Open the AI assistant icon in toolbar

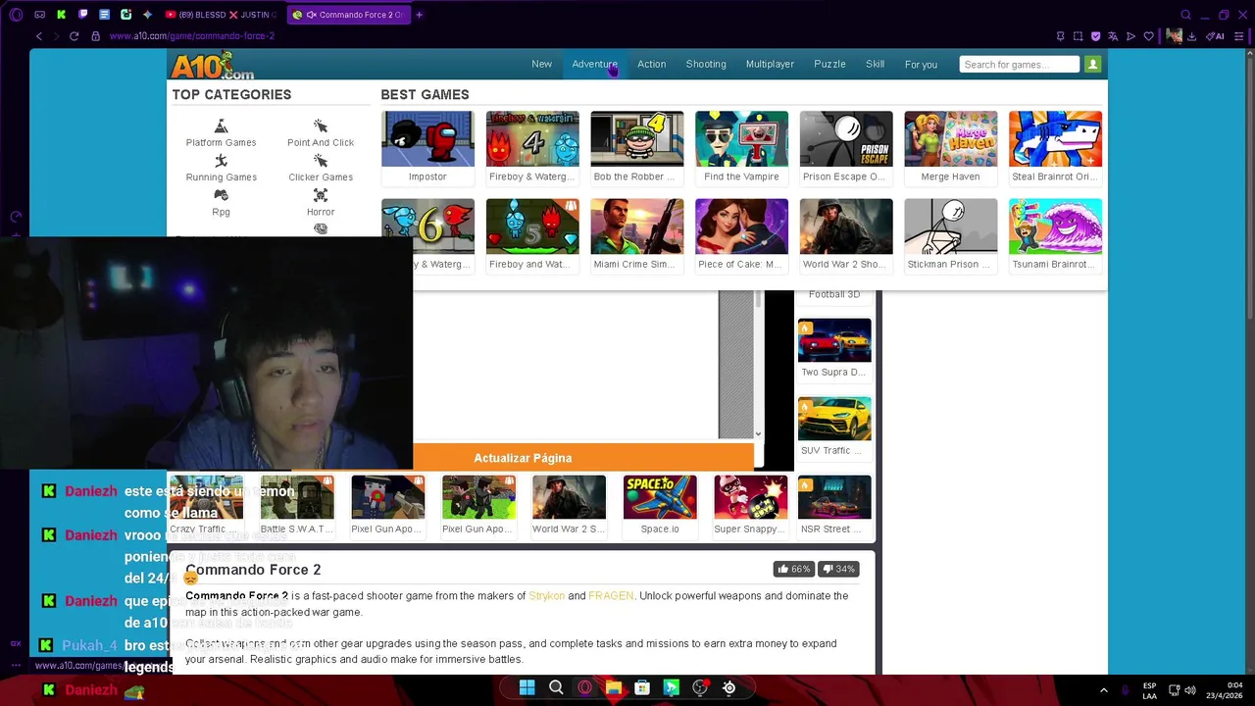[x=1216, y=36]
